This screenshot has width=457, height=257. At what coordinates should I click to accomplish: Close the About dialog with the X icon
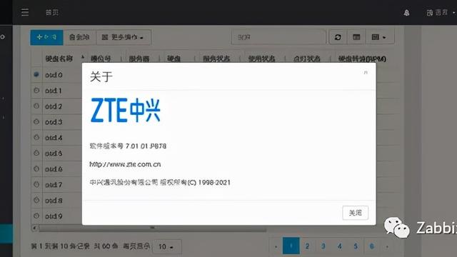pos(366,72)
